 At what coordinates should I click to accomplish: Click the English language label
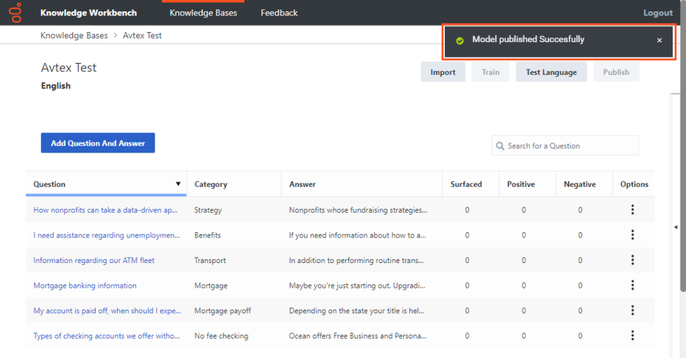pyautogui.click(x=56, y=86)
